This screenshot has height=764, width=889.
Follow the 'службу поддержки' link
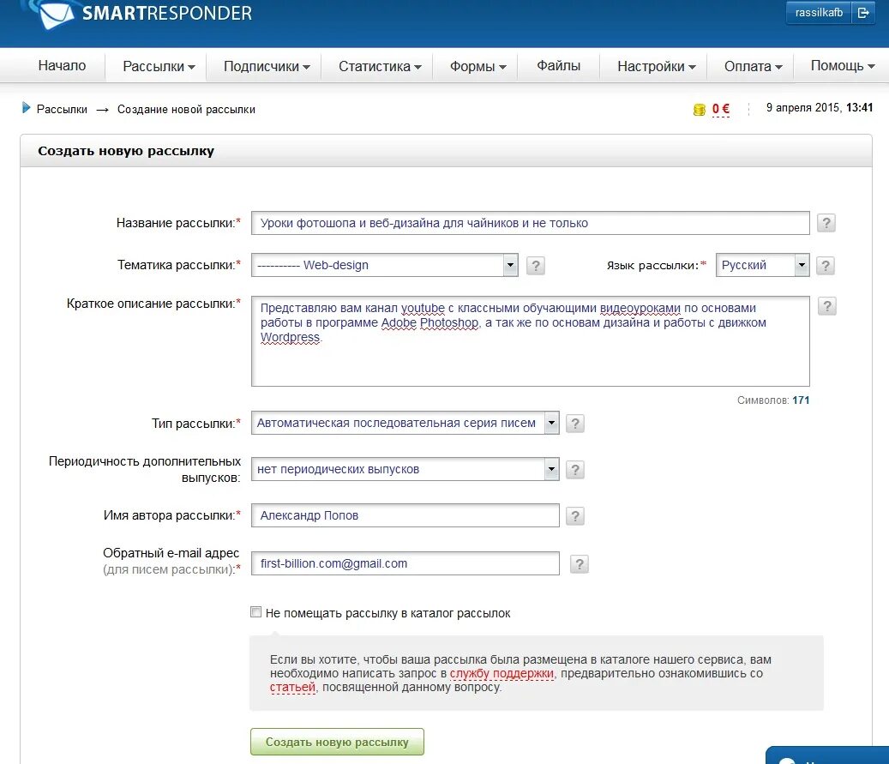pos(502,673)
